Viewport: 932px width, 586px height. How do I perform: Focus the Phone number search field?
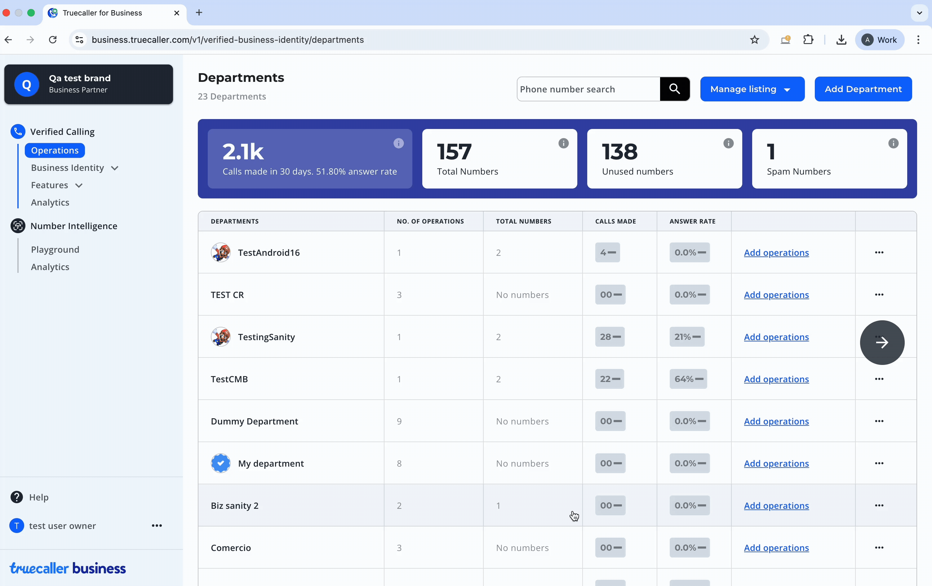click(588, 89)
